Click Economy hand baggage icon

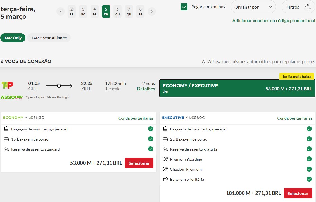pyautogui.click(x=6, y=129)
